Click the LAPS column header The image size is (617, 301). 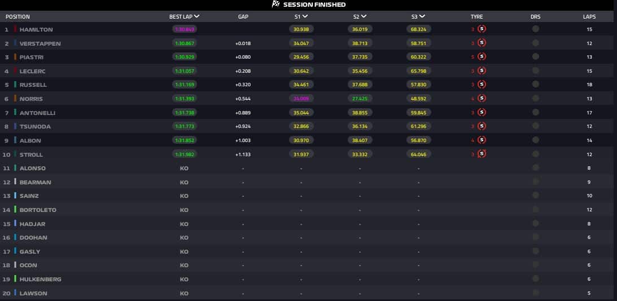click(589, 17)
